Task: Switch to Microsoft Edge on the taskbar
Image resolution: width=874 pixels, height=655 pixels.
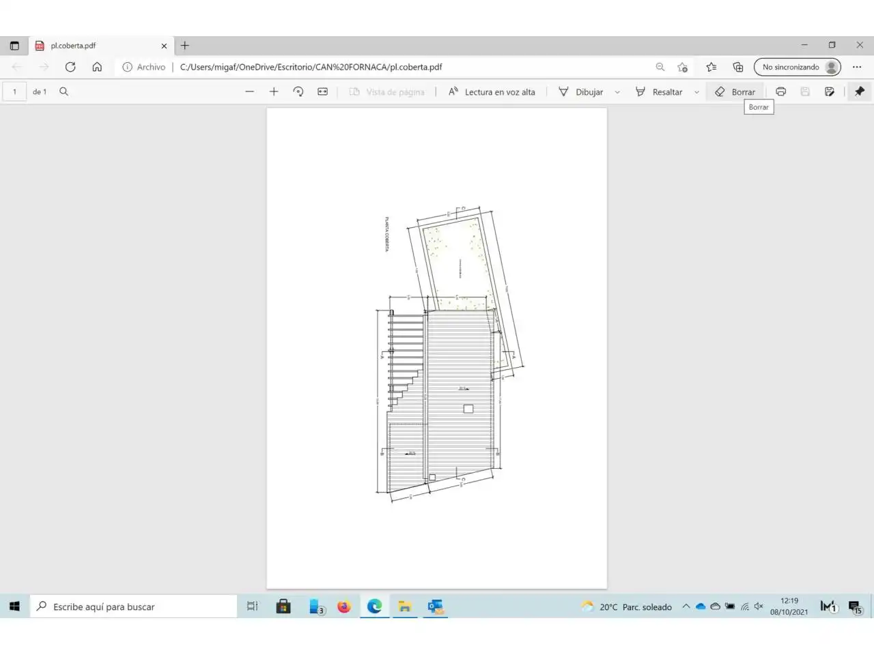Action: [x=374, y=606]
